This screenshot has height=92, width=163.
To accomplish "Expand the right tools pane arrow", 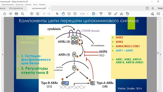I will pyautogui.click(x=160, y=54).
